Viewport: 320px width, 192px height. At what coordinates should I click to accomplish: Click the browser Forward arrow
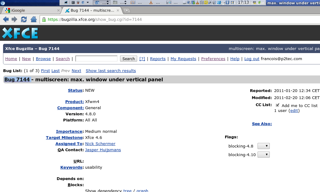click(x=14, y=19)
